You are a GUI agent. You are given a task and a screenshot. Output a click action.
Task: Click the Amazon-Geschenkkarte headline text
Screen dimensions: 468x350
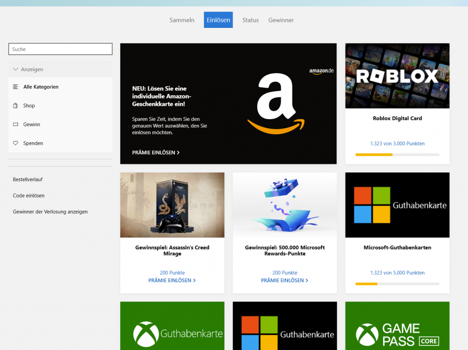(162, 96)
